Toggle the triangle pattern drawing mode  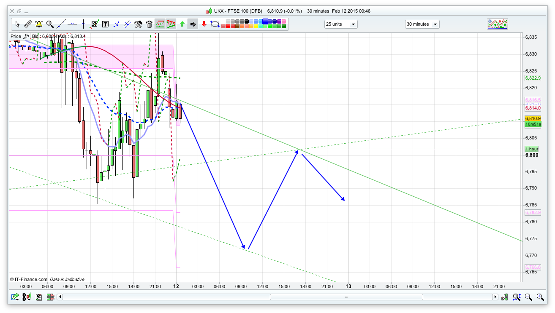(x=171, y=24)
